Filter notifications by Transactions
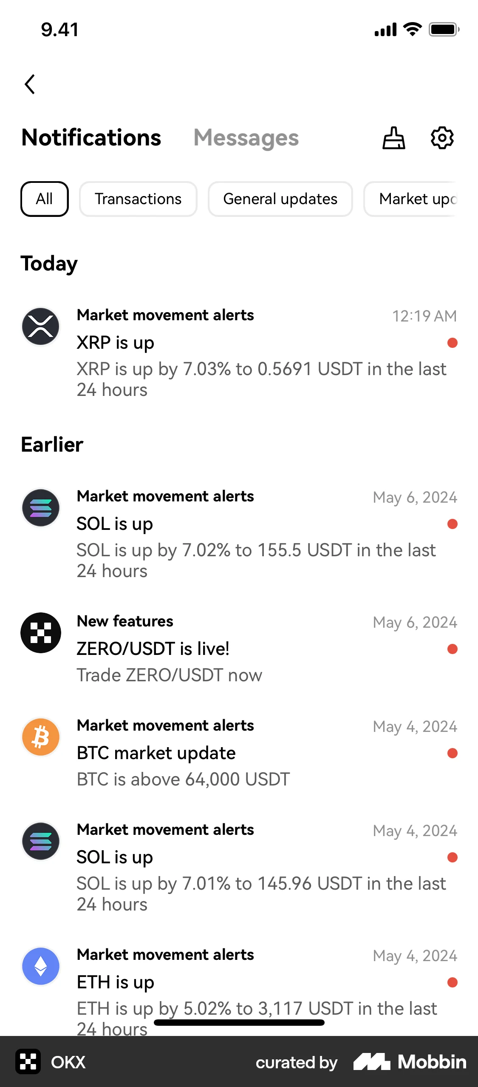 pyautogui.click(x=138, y=199)
